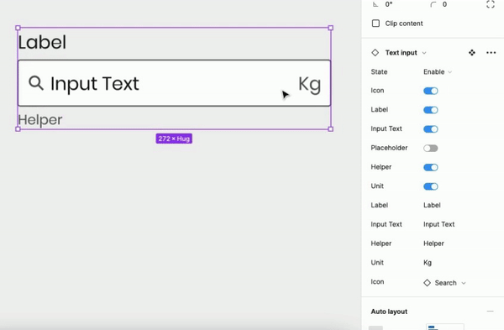Toggle the Unit switch off

click(430, 186)
